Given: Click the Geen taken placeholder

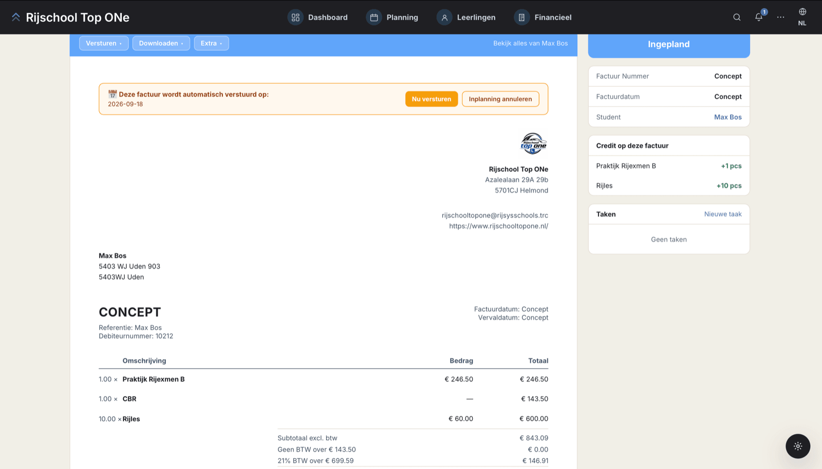Looking at the screenshot, I should 669,239.
